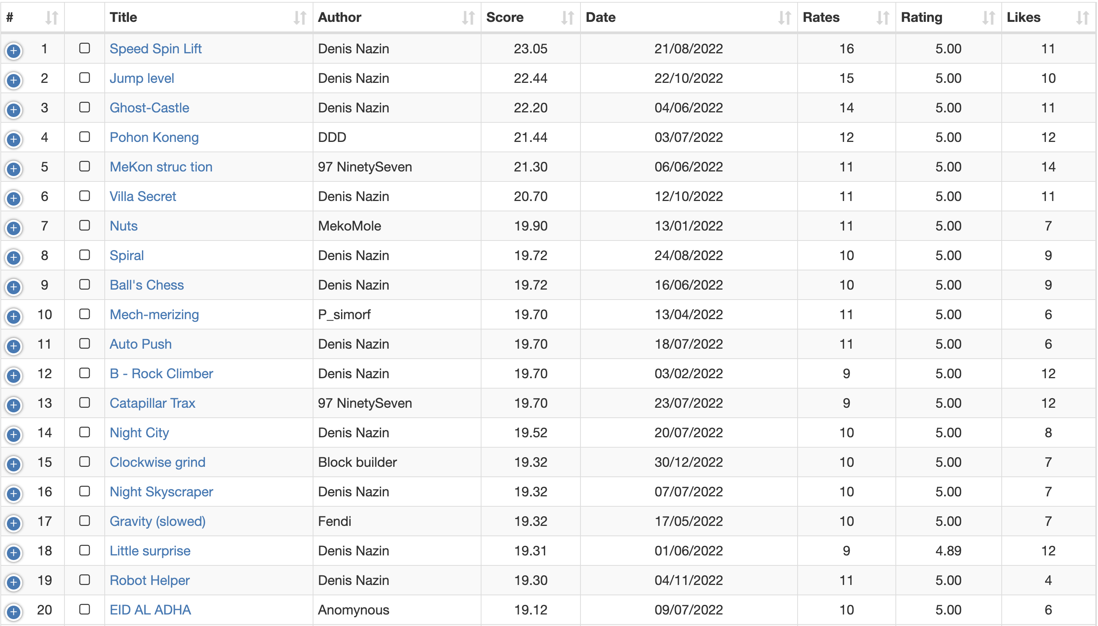
Task: Click Rates column sort icon
Action: pos(883,18)
